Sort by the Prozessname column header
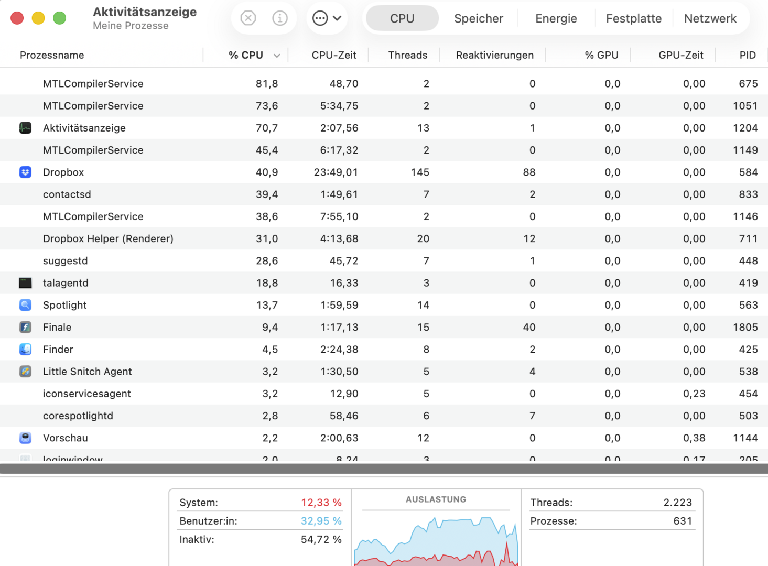The height and width of the screenshot is (566, 768). pyautogui.click(x=52, y=55)
